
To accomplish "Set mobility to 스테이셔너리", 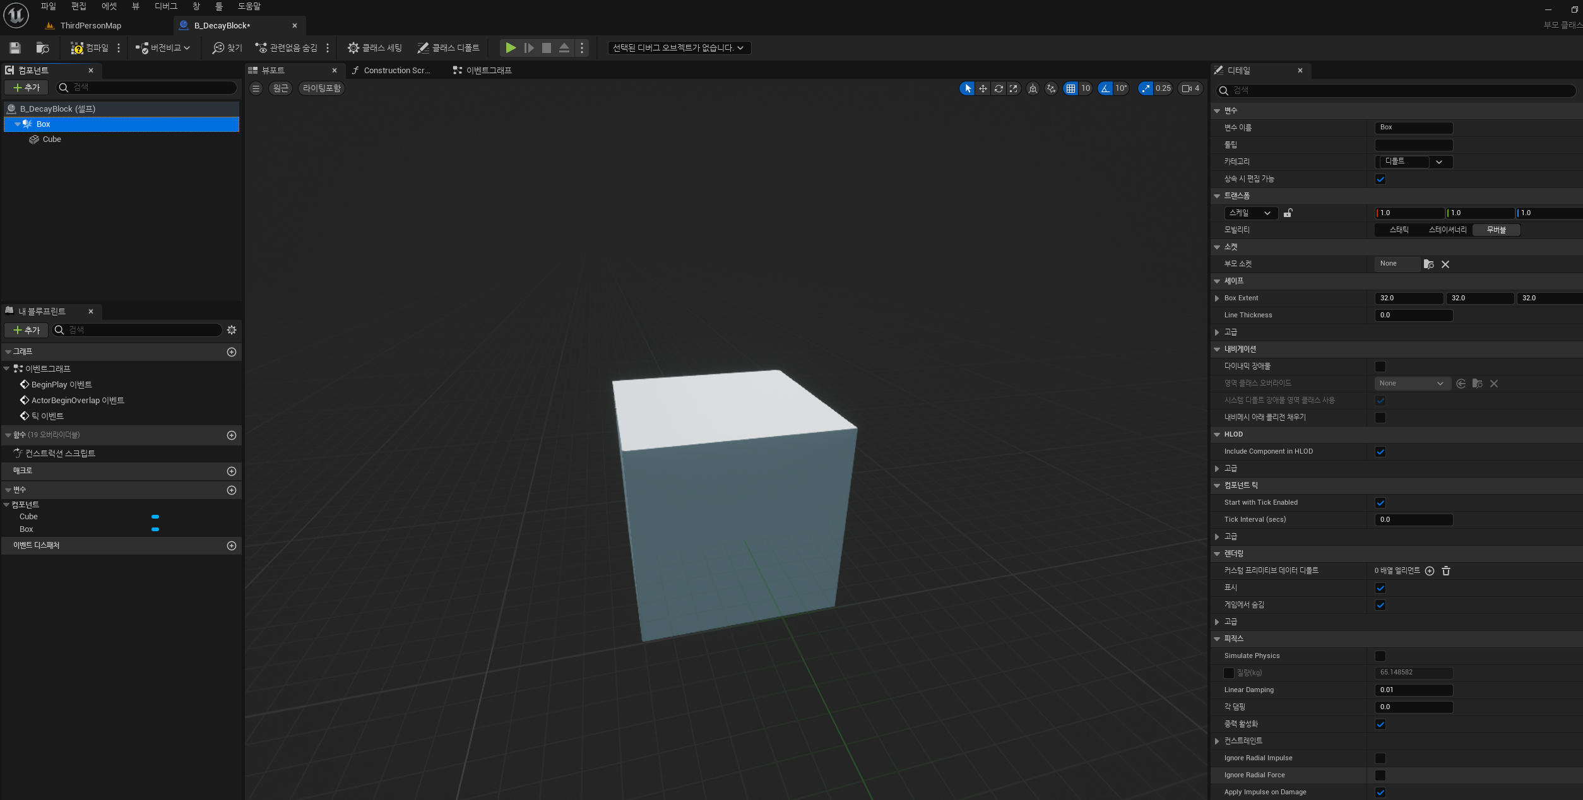I will point(1448,230).
